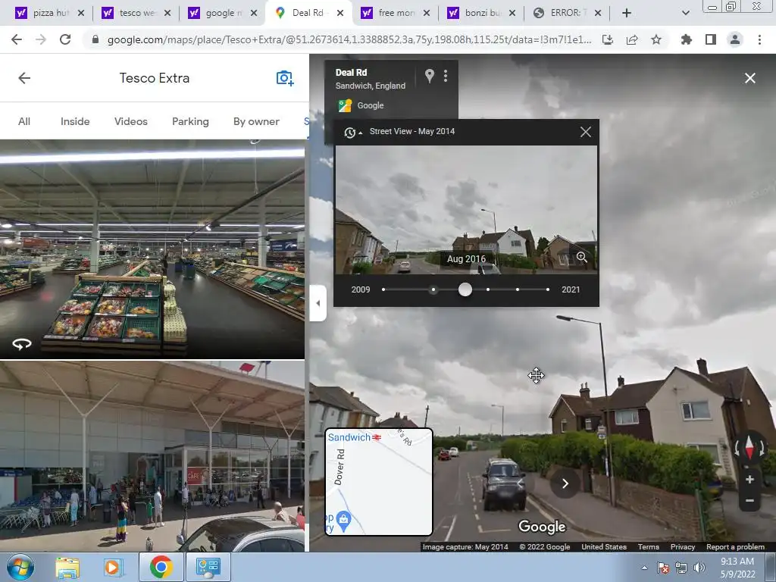This screenshot has width=776, height=582.
Task: Toggle the Street View history clock icon
Action: [352, 132]
